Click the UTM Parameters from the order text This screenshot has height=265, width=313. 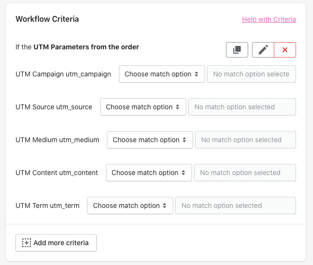(86, 47)
